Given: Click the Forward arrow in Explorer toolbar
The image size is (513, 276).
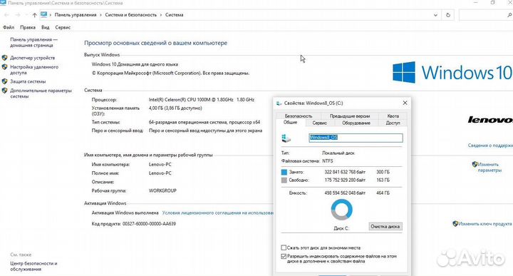Looking at the screenshot, I should [18, 15].
